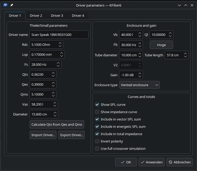Click the Hoge button
This screenshot has width=197, height=171.
161,45
